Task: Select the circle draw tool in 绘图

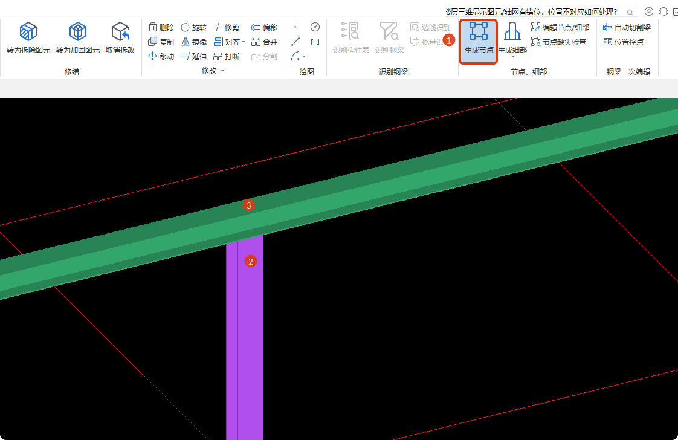Action: 315,27
